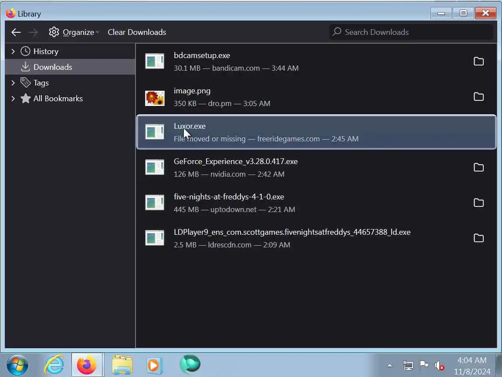Click 'File moved or missing' status text
The image size is (502, 377).
click(210, 139)
